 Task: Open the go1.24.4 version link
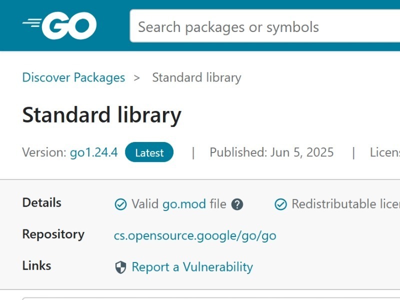click(x=94, y=152)
